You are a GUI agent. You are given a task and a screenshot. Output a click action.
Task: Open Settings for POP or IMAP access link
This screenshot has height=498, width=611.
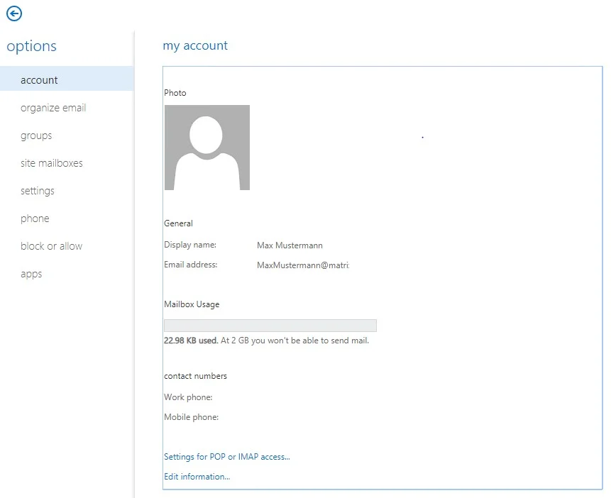[x=227, y=457]
